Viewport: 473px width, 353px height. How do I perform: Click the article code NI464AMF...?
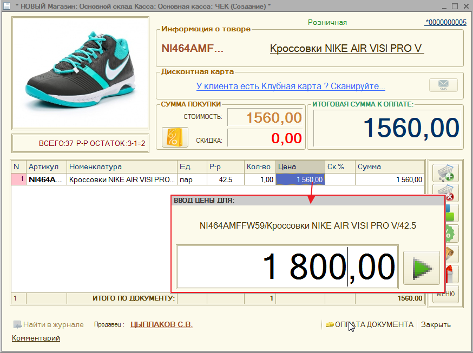click(193, 48)
